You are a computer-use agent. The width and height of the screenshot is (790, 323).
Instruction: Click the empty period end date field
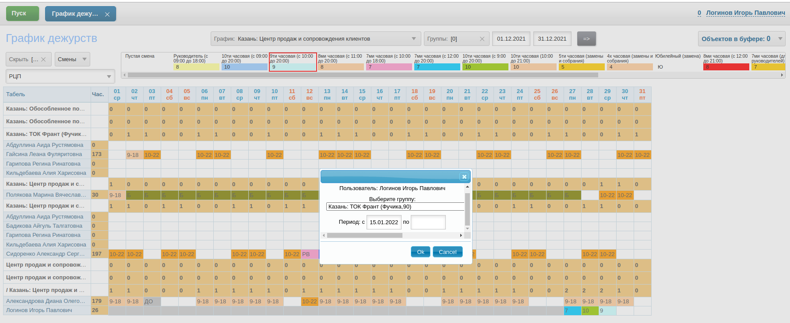click(x=428, y=222)
